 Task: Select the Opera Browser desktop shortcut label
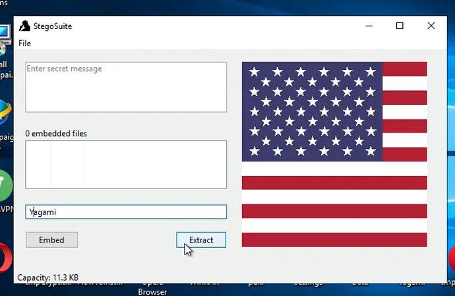[152, 287]
